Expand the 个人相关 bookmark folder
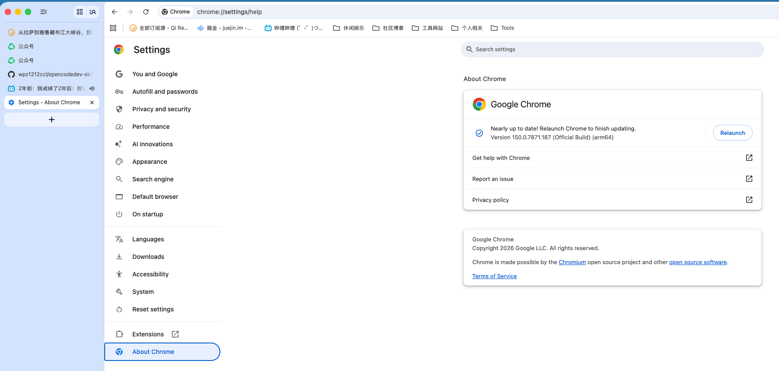The image size is (779, 371). pos(467,28)
